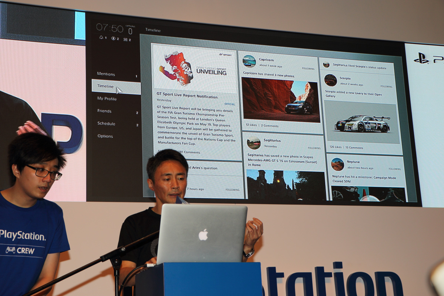Image resolution: width=444 pixels, height=296 pixels.
Task: Open Options in the sidebar
Action: 105,136
